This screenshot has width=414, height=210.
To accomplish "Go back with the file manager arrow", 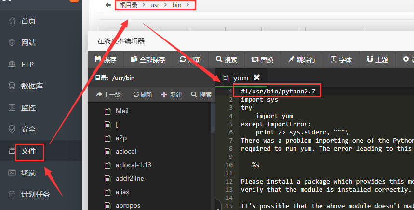I will (x=108, y=5).
